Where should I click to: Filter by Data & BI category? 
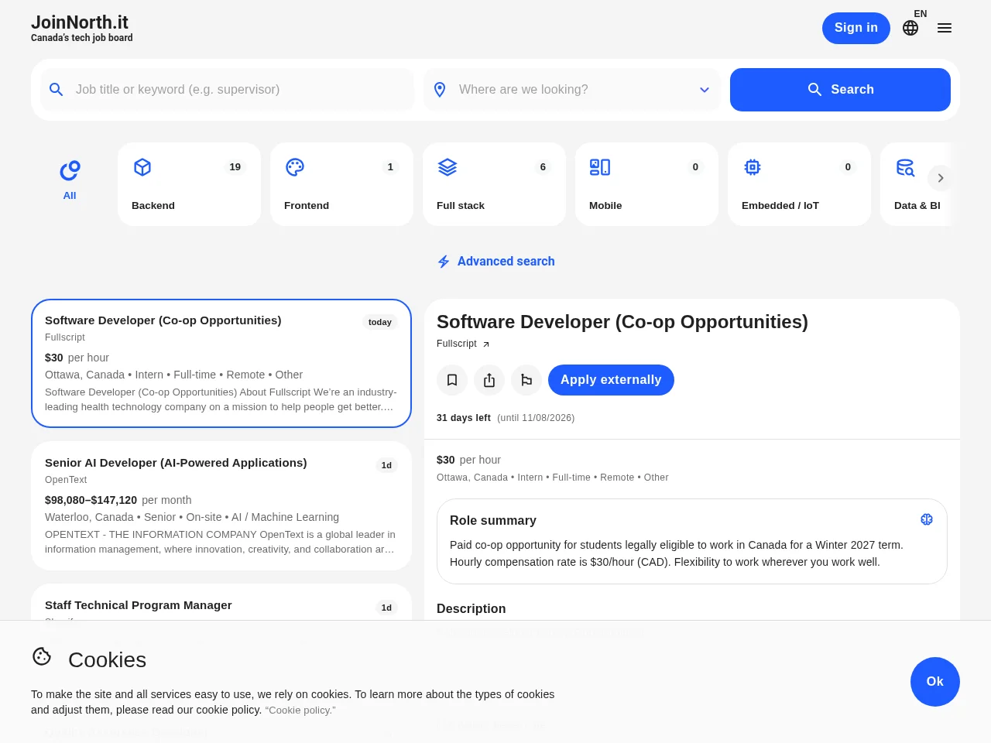tap(916, 184)
